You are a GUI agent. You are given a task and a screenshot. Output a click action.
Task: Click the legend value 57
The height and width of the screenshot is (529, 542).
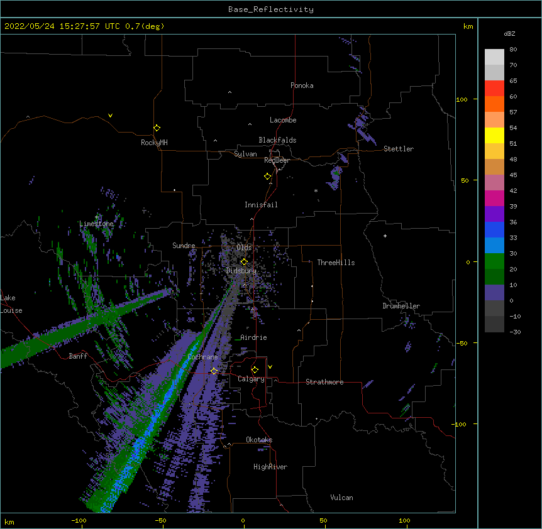(x=513, y=112)
